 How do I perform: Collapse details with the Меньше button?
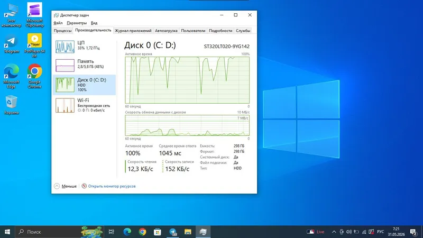coord(65,186)
